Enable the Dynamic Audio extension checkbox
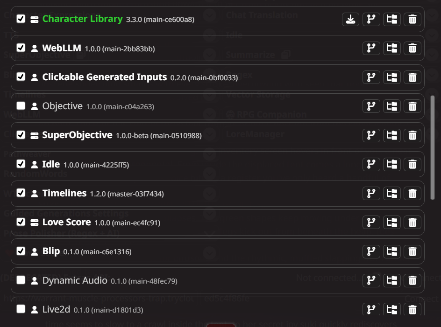This screenshot has width=441, height=327. 21,280
